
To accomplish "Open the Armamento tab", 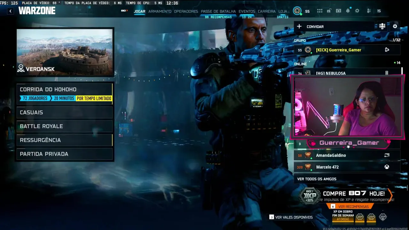I will click(160, 11).
